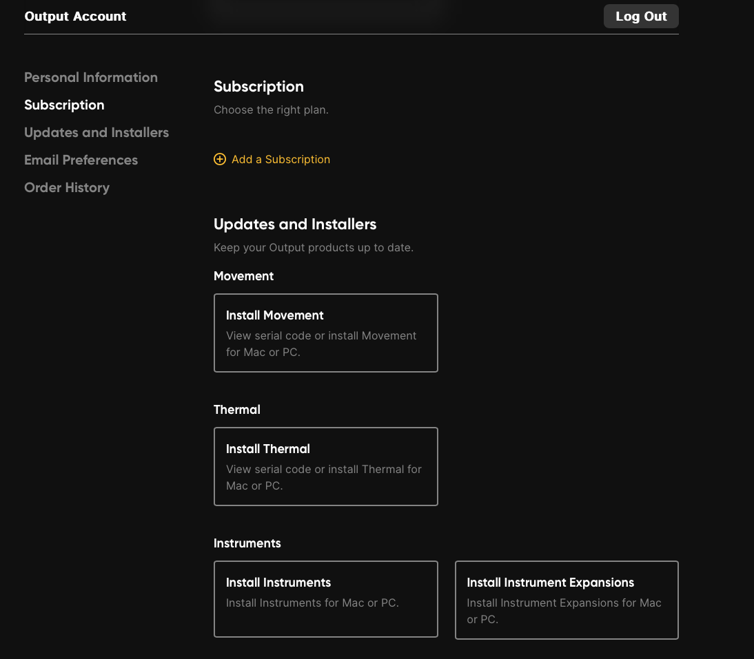Click 'Keep your Output products up to date.' text
Screen dimensions: 754x659
(314, 248)
